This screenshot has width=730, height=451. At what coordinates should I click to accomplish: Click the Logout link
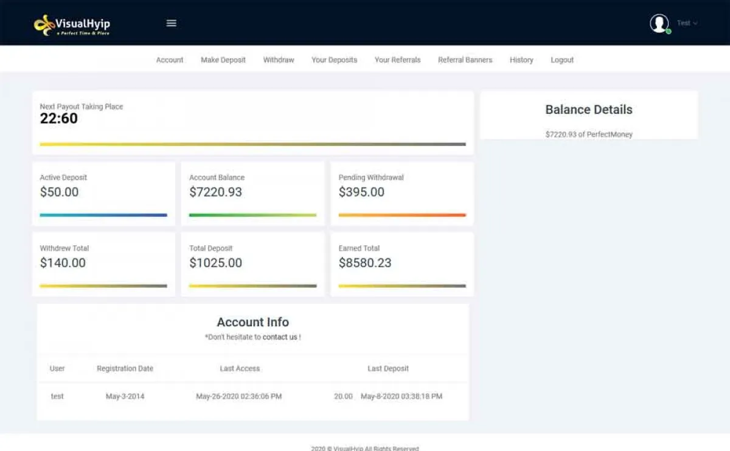coord(562,60)
